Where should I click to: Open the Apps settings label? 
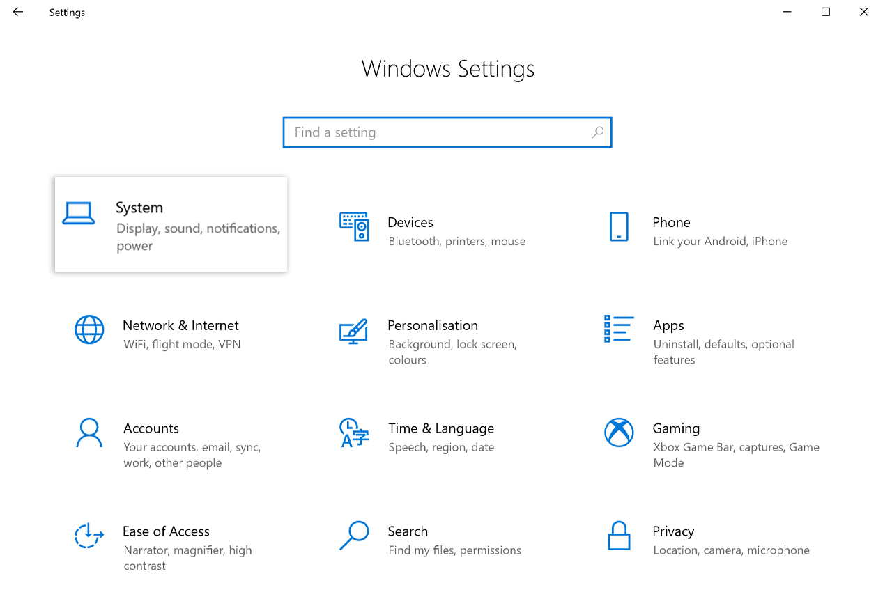click(668, 325)
